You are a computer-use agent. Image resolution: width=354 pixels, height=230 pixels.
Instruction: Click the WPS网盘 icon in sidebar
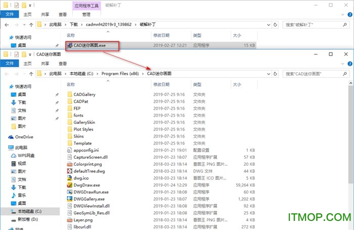[x=14, y=156]
